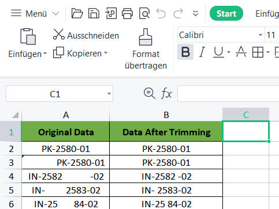
Task: Switch to the Start tab
Action: click(x=226, y=13)
